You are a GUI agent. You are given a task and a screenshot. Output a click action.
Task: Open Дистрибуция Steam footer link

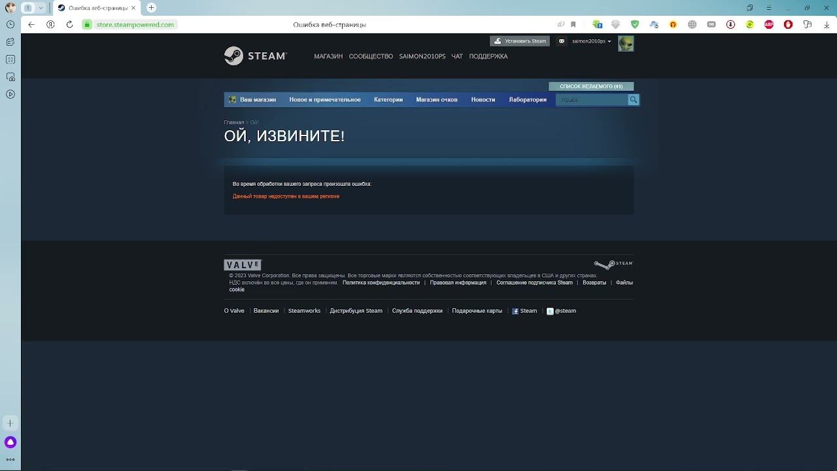click(x=356, y=311)
